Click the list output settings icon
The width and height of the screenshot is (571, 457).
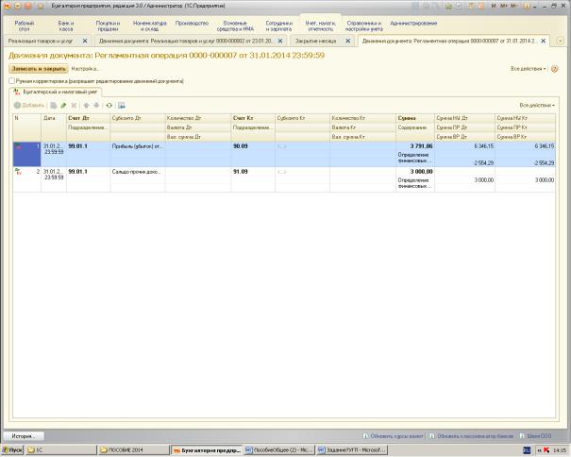[122, 106]
